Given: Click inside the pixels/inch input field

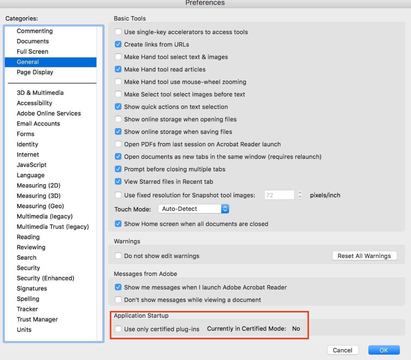Looking at the screenshot, I should pyautogui.click(x=279, y=195).
